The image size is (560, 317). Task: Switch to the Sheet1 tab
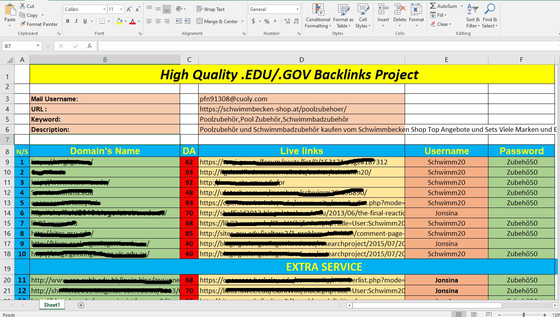[x=52, y=304]
